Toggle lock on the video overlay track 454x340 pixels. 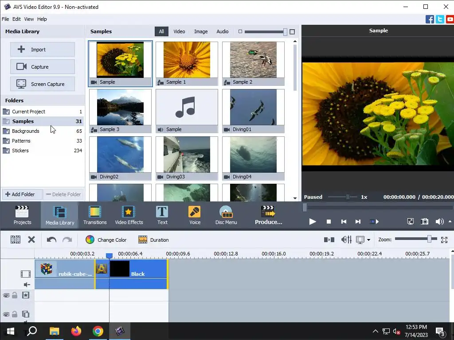[15, 314]
